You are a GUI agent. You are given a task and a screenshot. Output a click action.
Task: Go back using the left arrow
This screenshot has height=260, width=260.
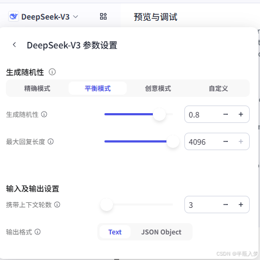[14, 45]
